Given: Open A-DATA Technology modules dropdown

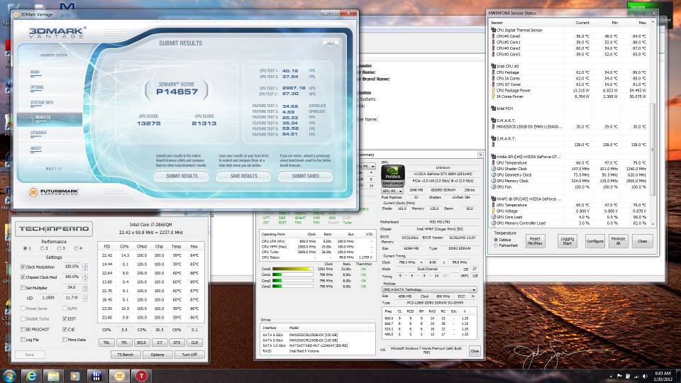Looking at the screenshot, I should (430, 289).
